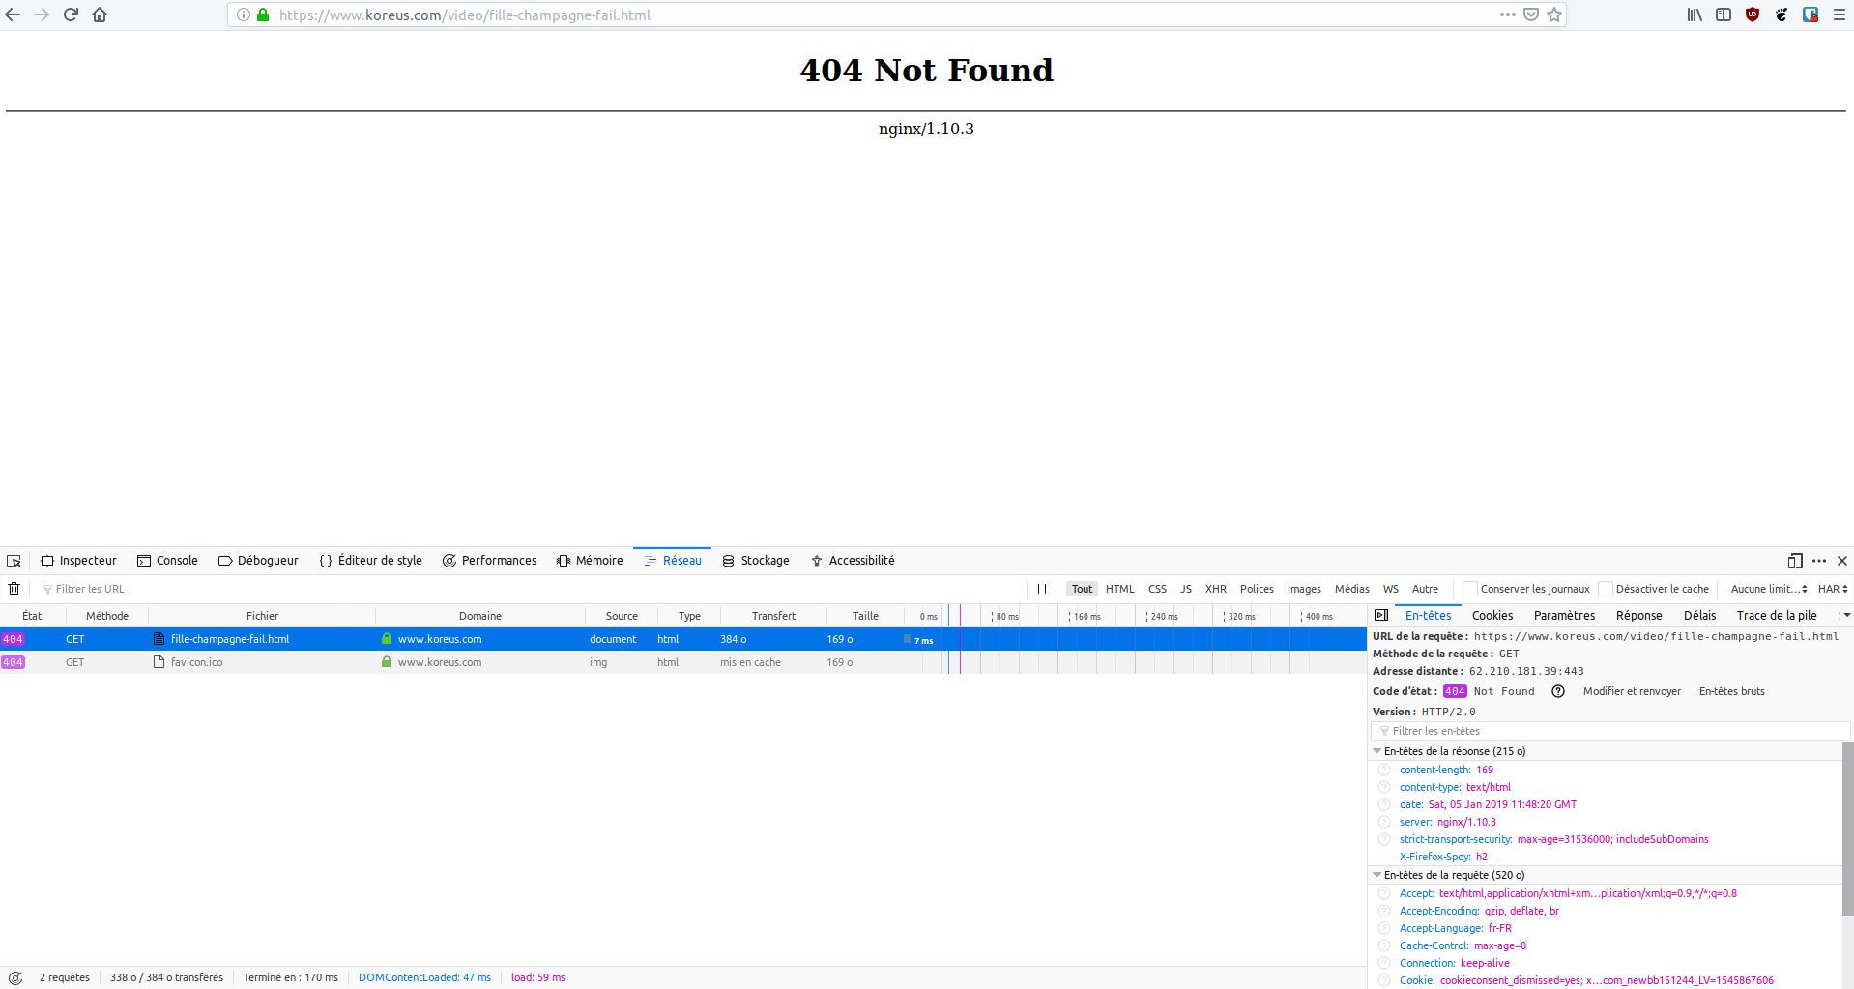Image resolution: width=1854 pixels, height=989 pixels.
Task: Open performance analysis icon in status bar
Action: (x=15, y=977)
